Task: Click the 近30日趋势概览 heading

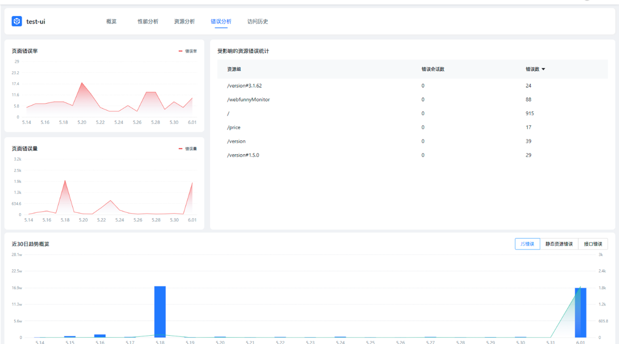Action: click(x=31, y=244)
